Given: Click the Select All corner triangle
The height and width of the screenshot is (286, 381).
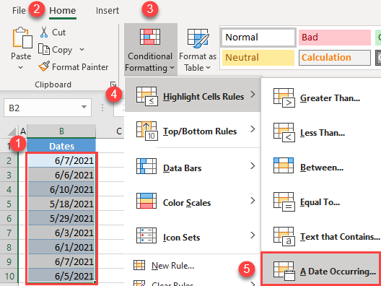Looking at the screenshot, I should [12, 131].
